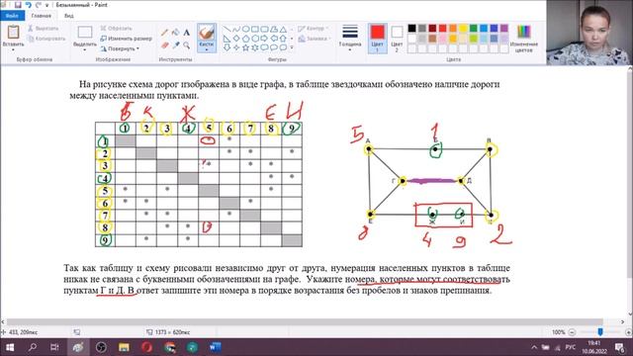Click the zoom out minus button
Viewport: 633px width, 356px height.
572,332
